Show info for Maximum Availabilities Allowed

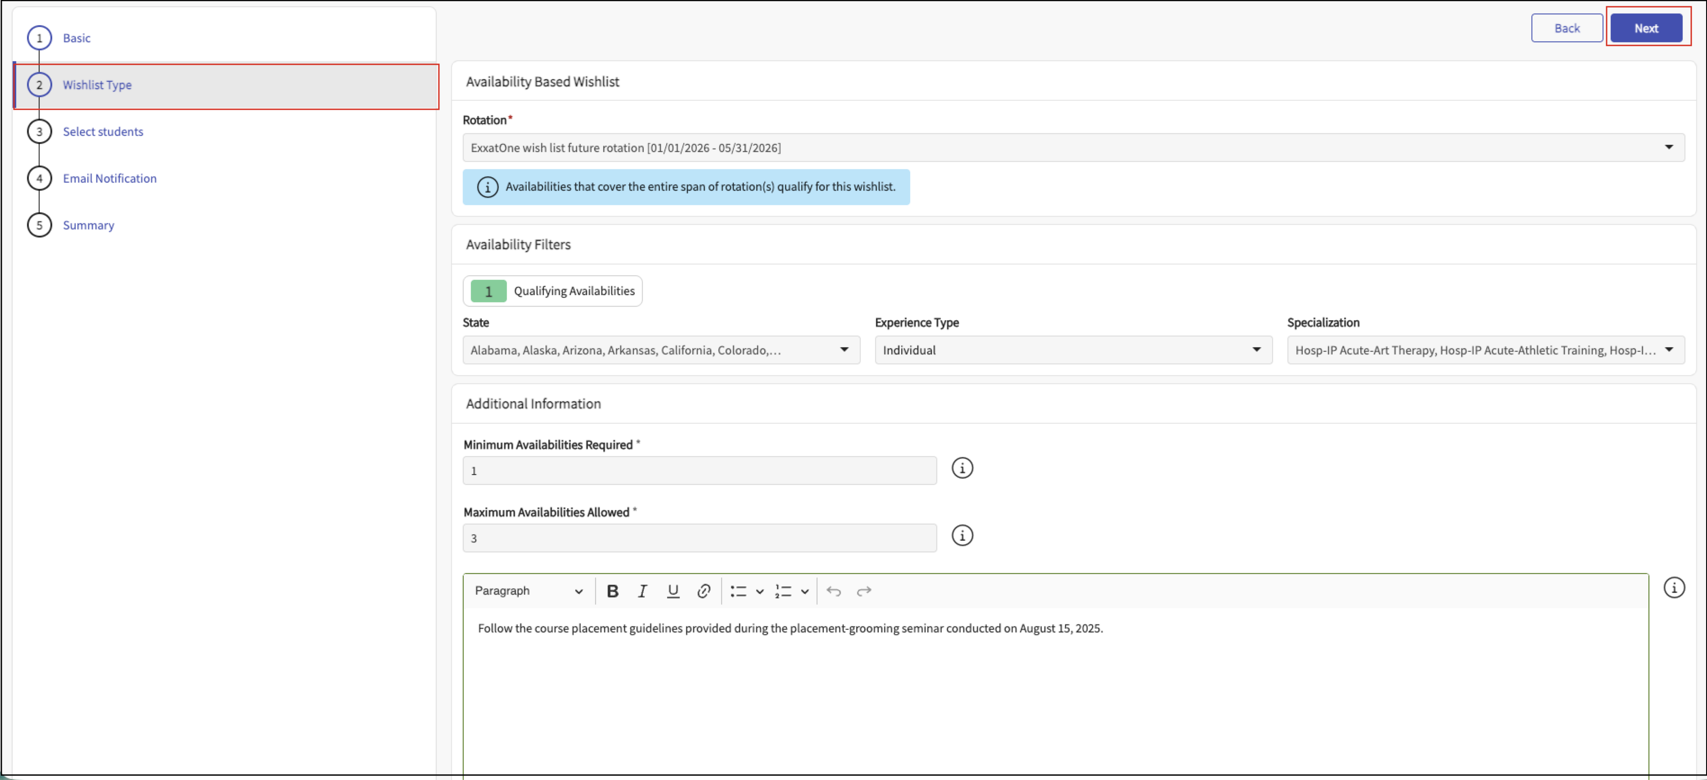(x=962, y=535)
